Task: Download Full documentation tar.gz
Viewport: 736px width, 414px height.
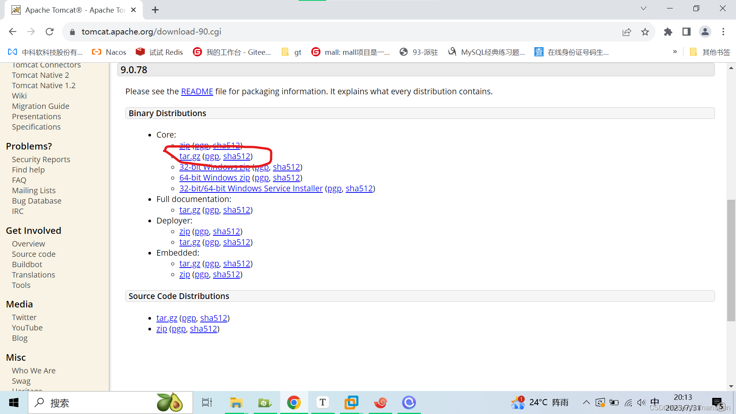Action: point(190,210)
